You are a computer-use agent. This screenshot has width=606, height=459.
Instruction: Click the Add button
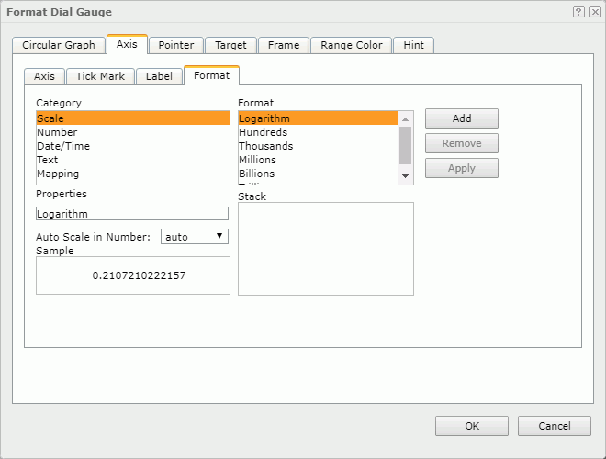tap(462, 118)
